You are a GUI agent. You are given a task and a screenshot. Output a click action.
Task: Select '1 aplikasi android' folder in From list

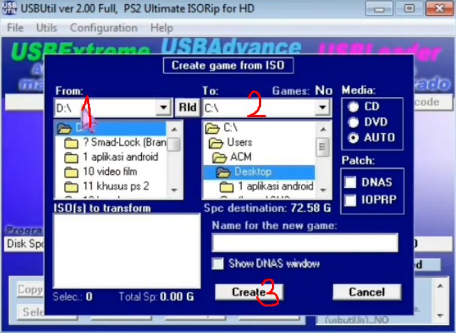(x=112, y=157)
